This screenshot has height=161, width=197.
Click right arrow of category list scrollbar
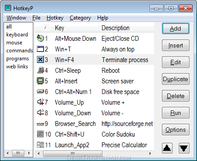[29, 153]
